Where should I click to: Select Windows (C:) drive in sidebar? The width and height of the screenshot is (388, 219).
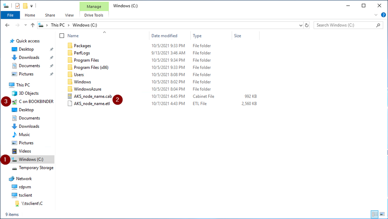click(x=31, y=159)
